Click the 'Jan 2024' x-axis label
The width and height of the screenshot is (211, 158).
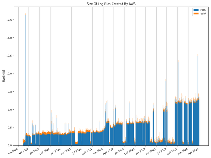coord(183,151)
